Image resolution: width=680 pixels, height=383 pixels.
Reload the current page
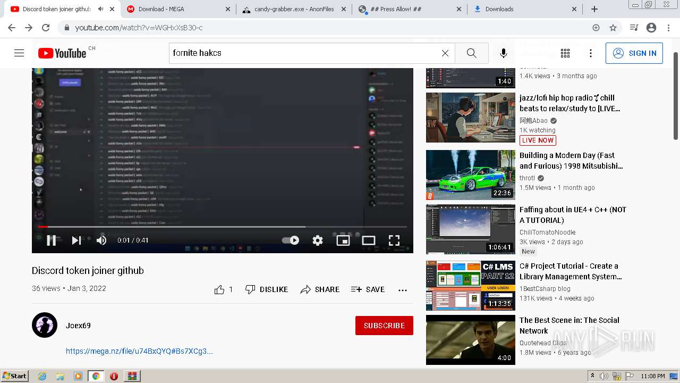(46, 28)
